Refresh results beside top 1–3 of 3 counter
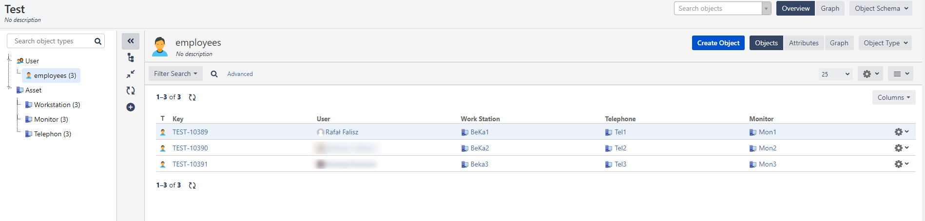This screenshot has height=221, width=925. [x=193, y=97]
